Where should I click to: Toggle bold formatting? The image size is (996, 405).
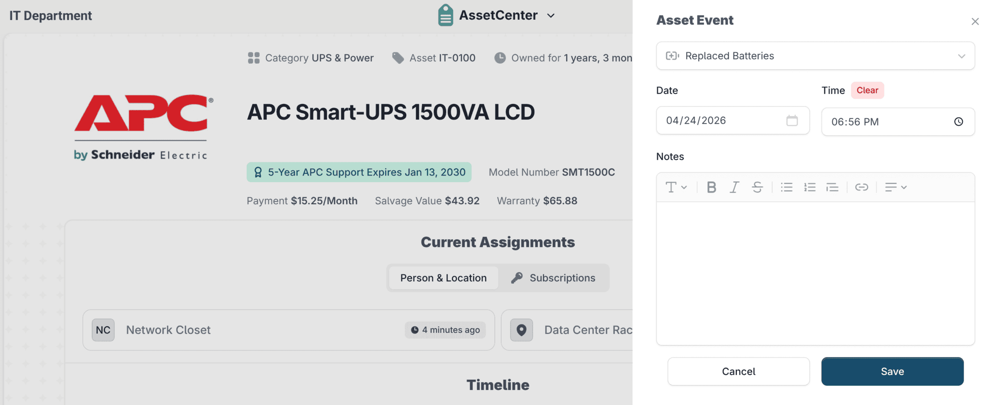711,187
